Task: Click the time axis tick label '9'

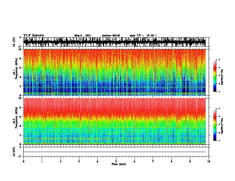Action: [x=190, y=161]
